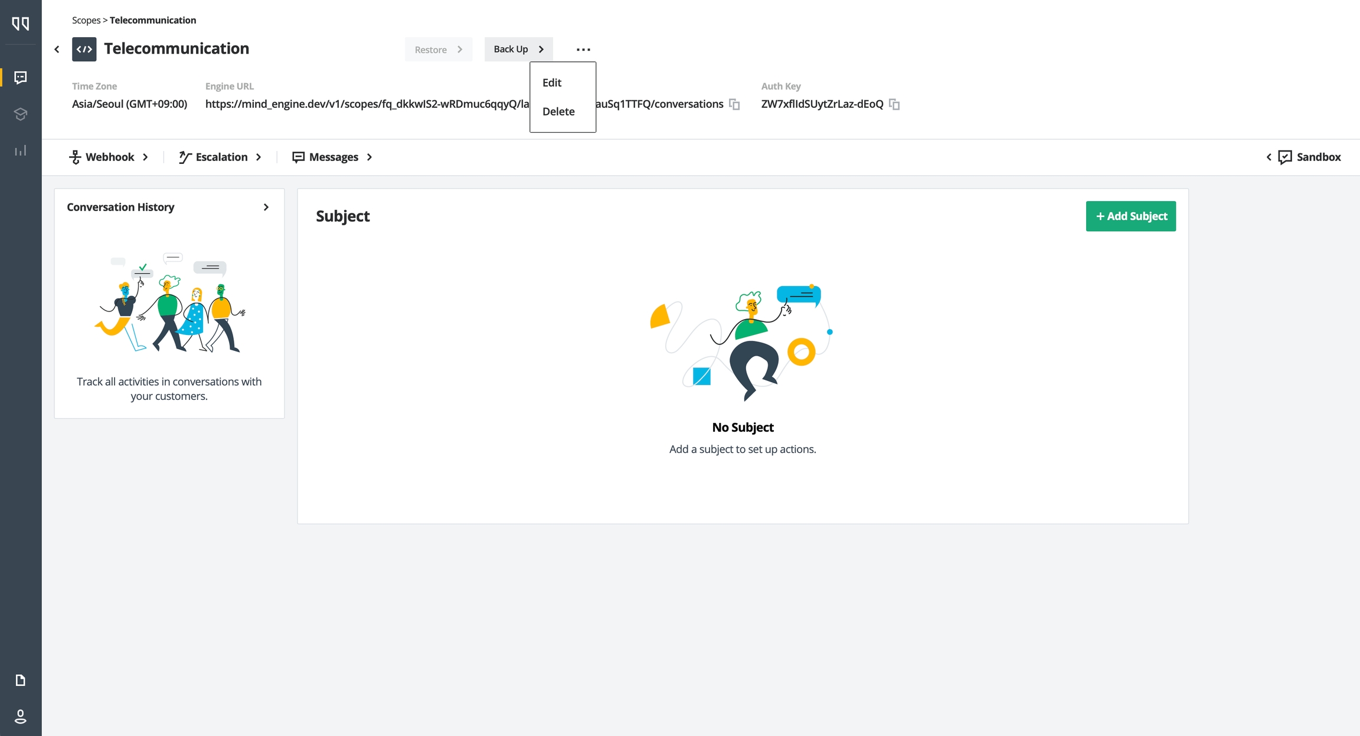Expand the Back Up options
Image resolution: width=1360 pixels, height=736 pixels.
[x=518, y=49]
